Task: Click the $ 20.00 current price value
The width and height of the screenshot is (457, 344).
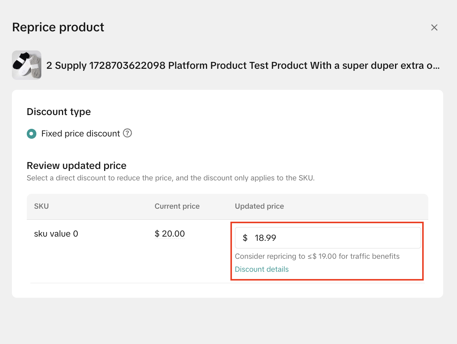Action: pos(170,234)
